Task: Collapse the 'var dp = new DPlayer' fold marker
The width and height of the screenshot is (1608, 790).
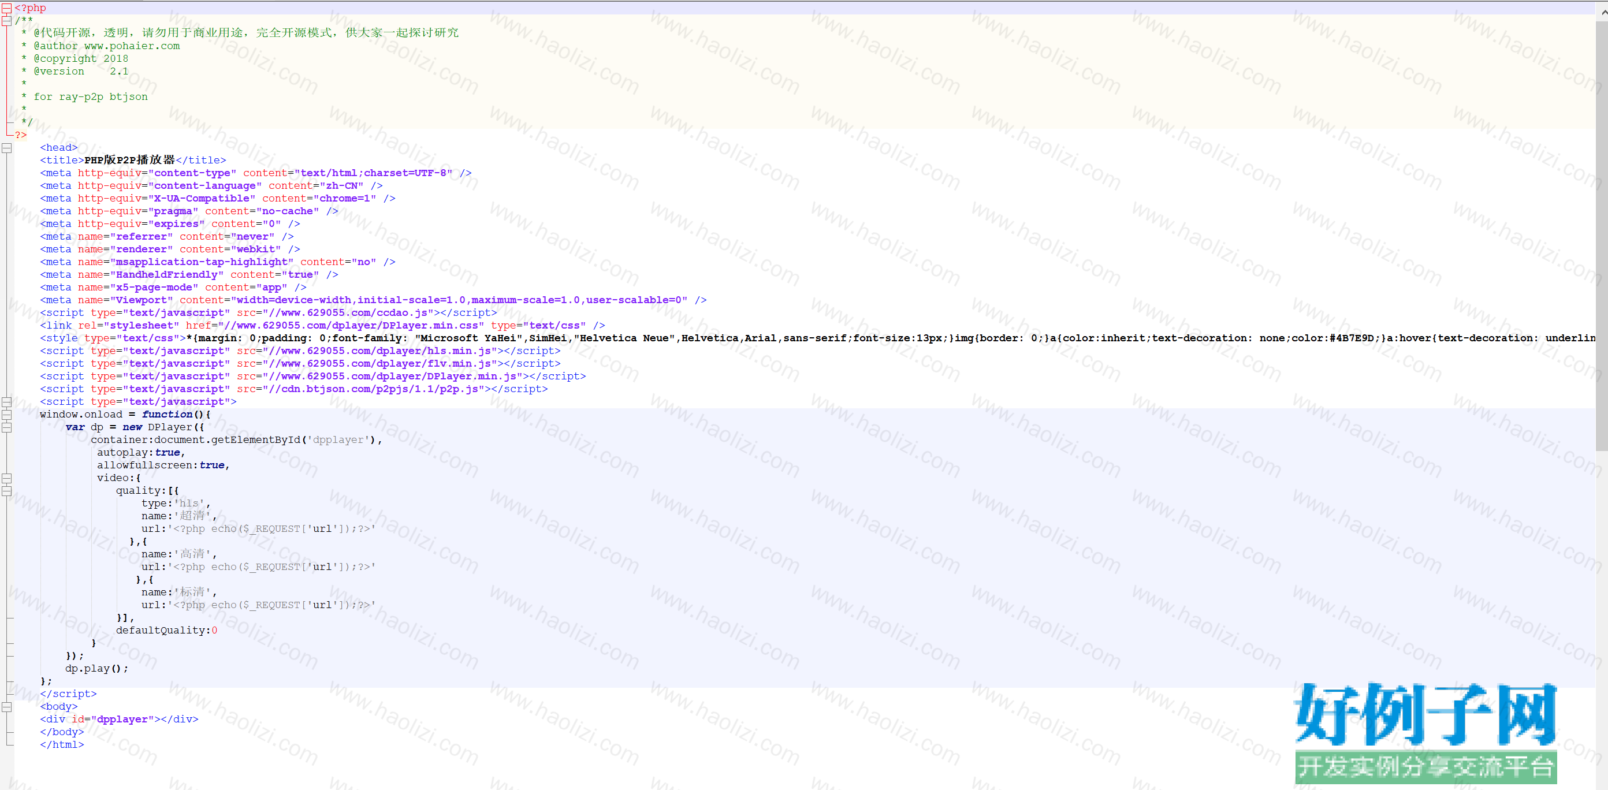Action: (x=7, y=427)
